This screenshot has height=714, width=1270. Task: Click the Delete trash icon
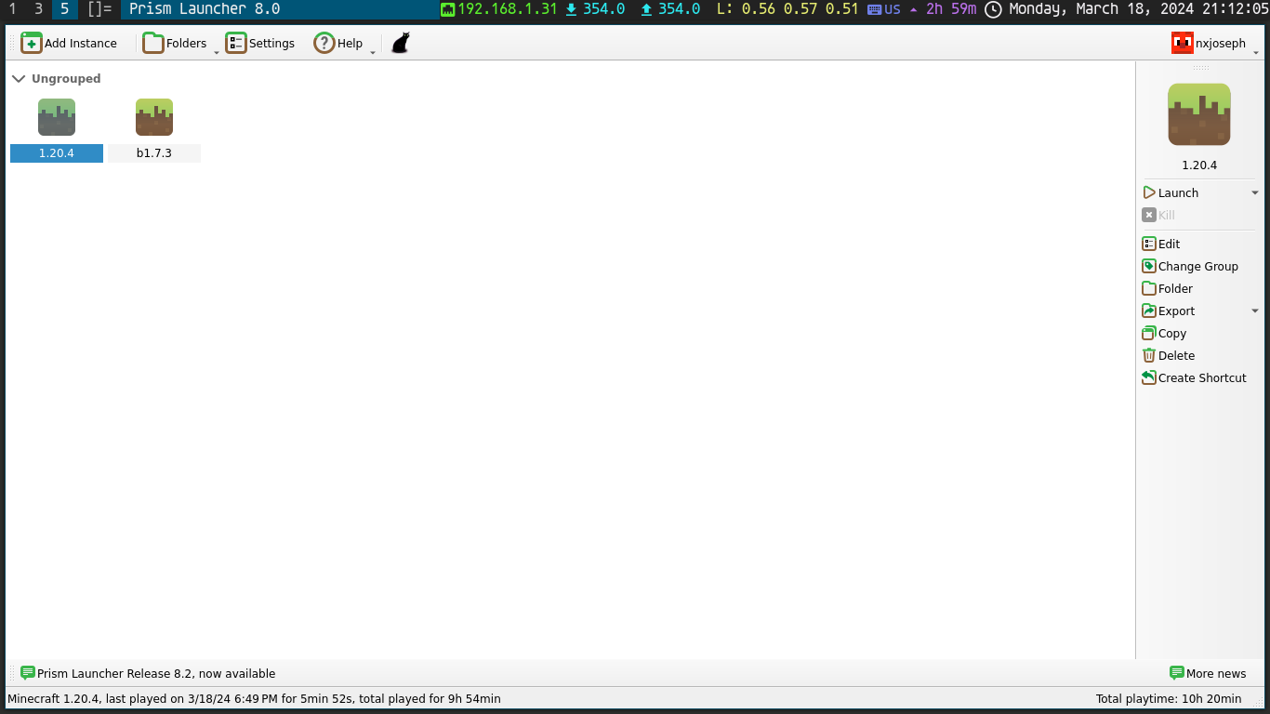point(1149,356)
